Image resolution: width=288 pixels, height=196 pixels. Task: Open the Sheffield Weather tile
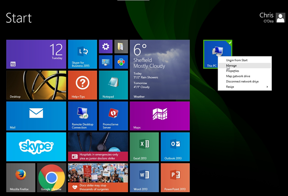pyautogui.click(x=160, y=70)
